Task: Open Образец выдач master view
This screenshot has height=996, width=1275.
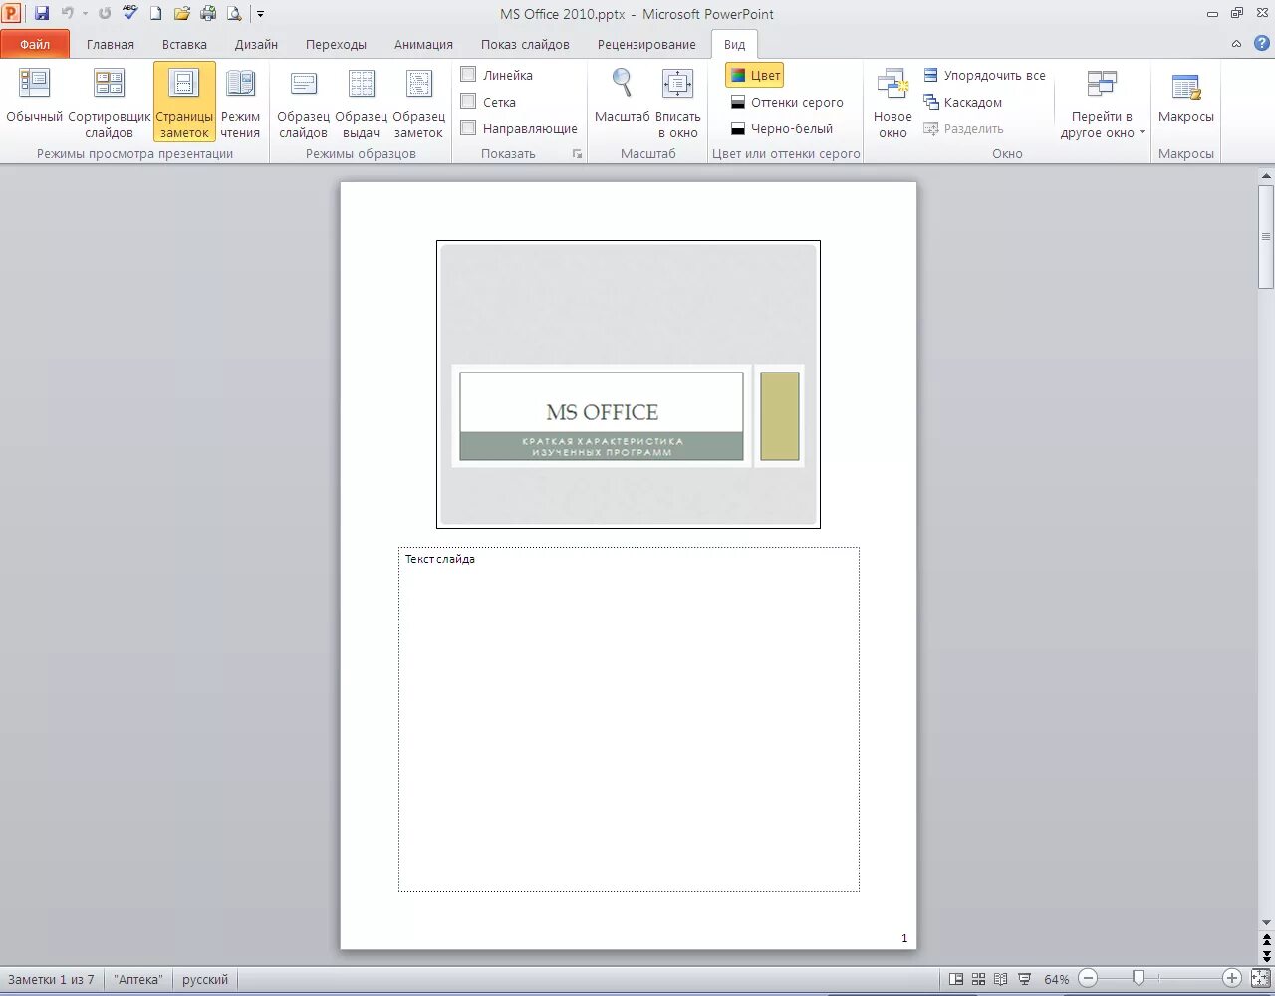Action: [x=361, y=101]
